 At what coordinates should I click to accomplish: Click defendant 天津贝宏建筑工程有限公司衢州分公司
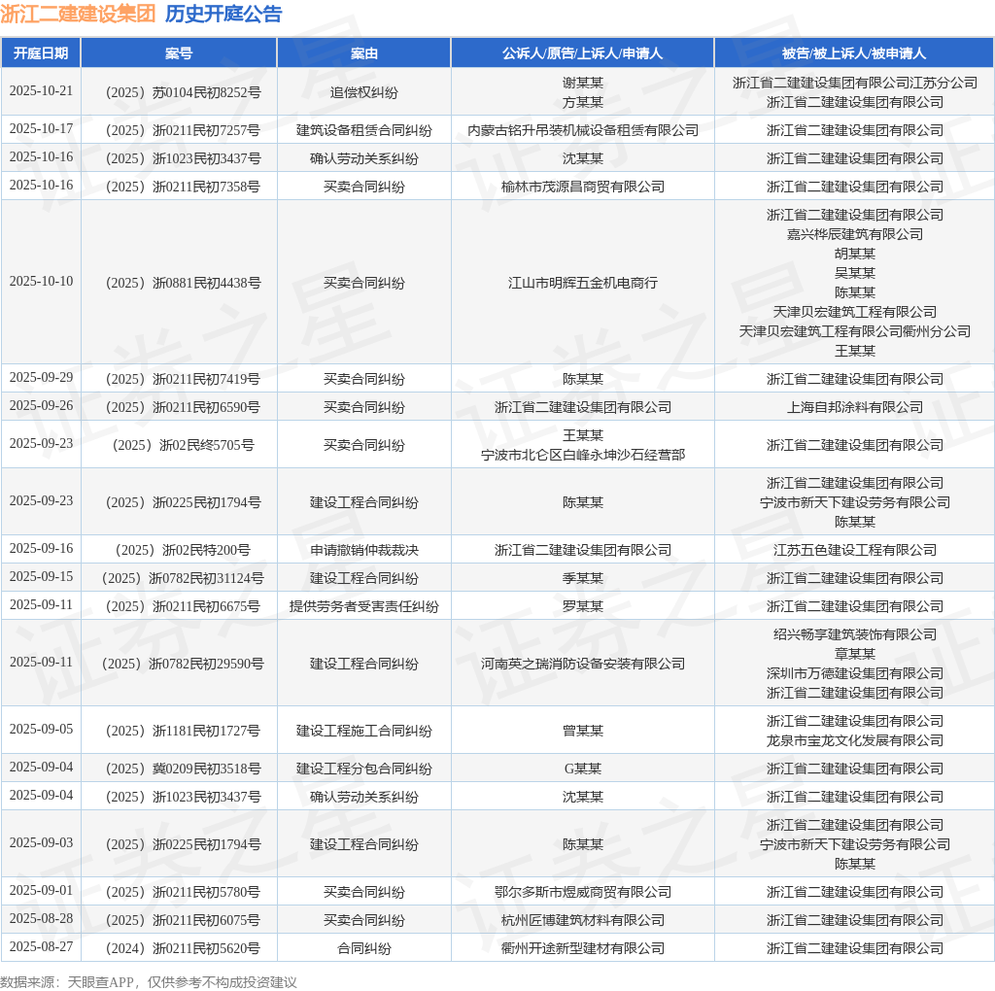point(855,332)
